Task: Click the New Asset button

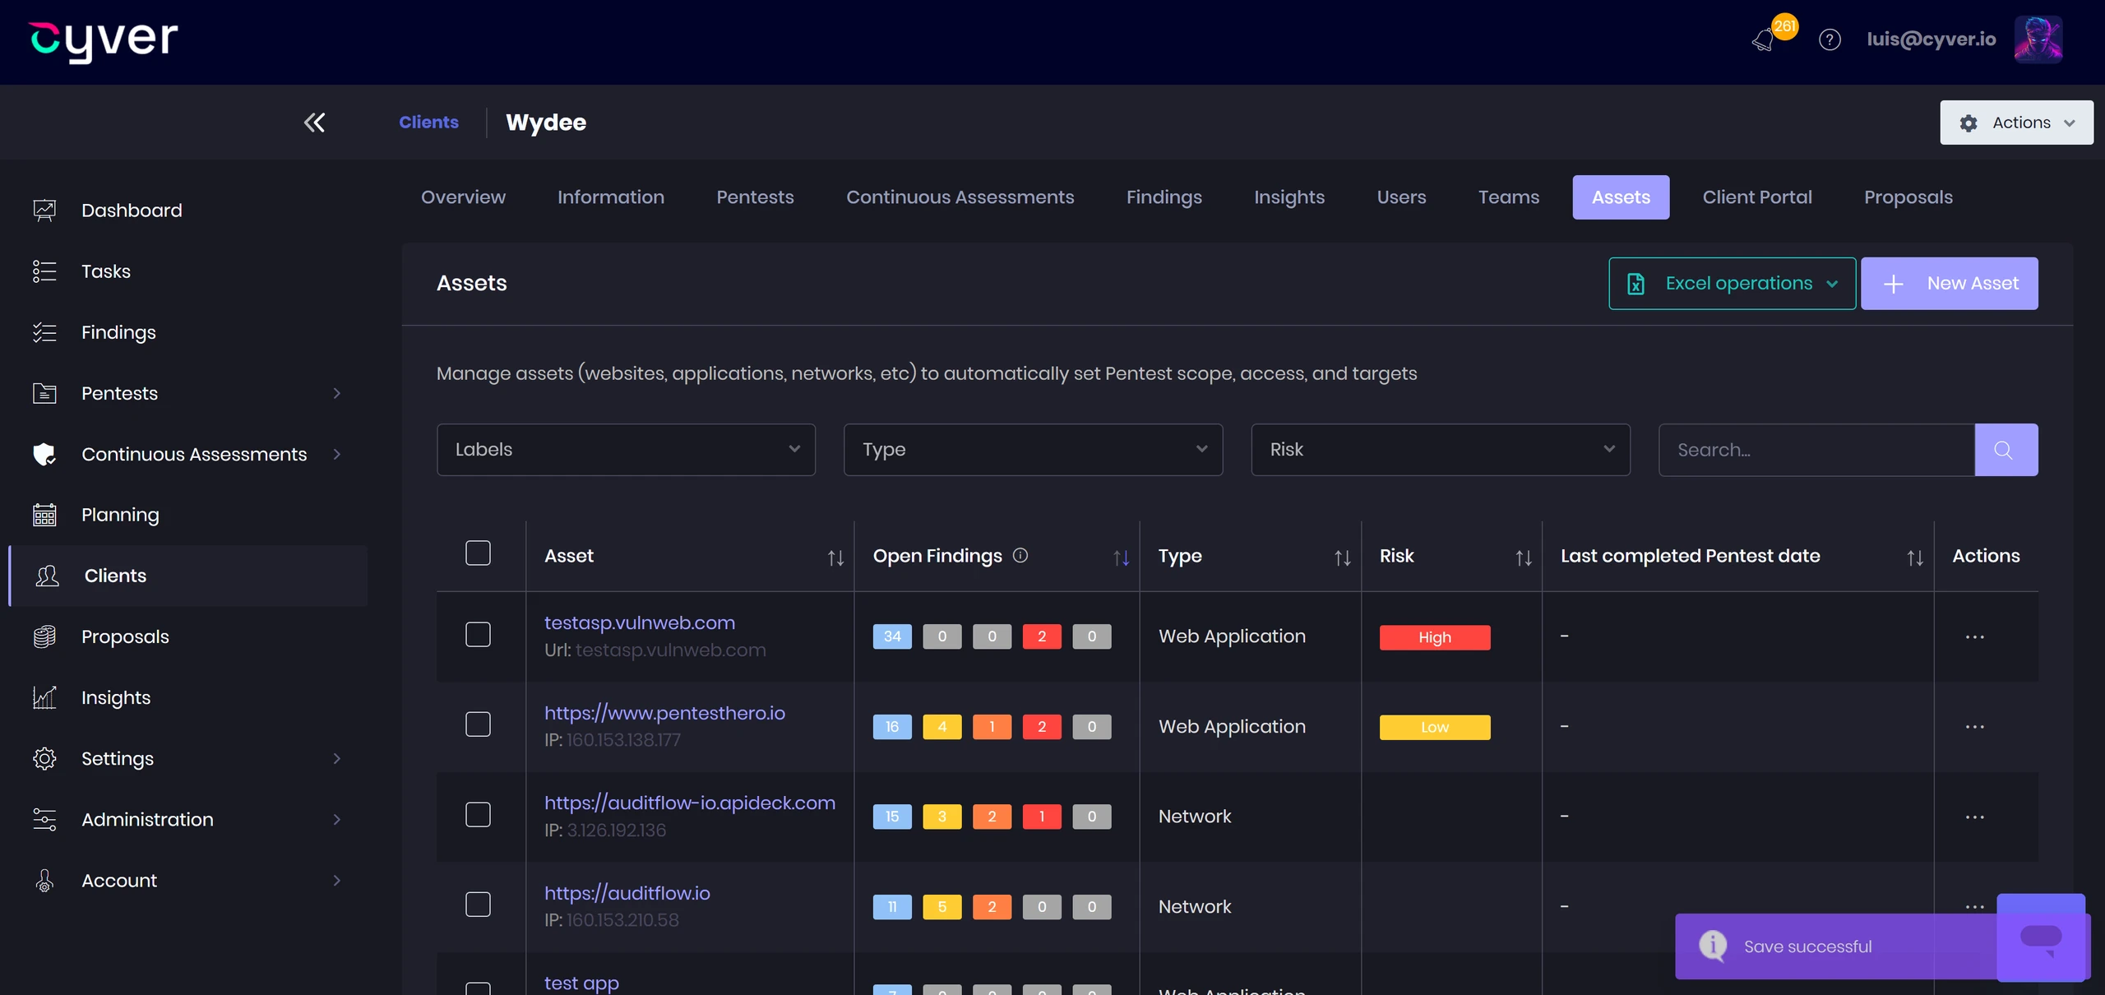Action: [1949, 284]
